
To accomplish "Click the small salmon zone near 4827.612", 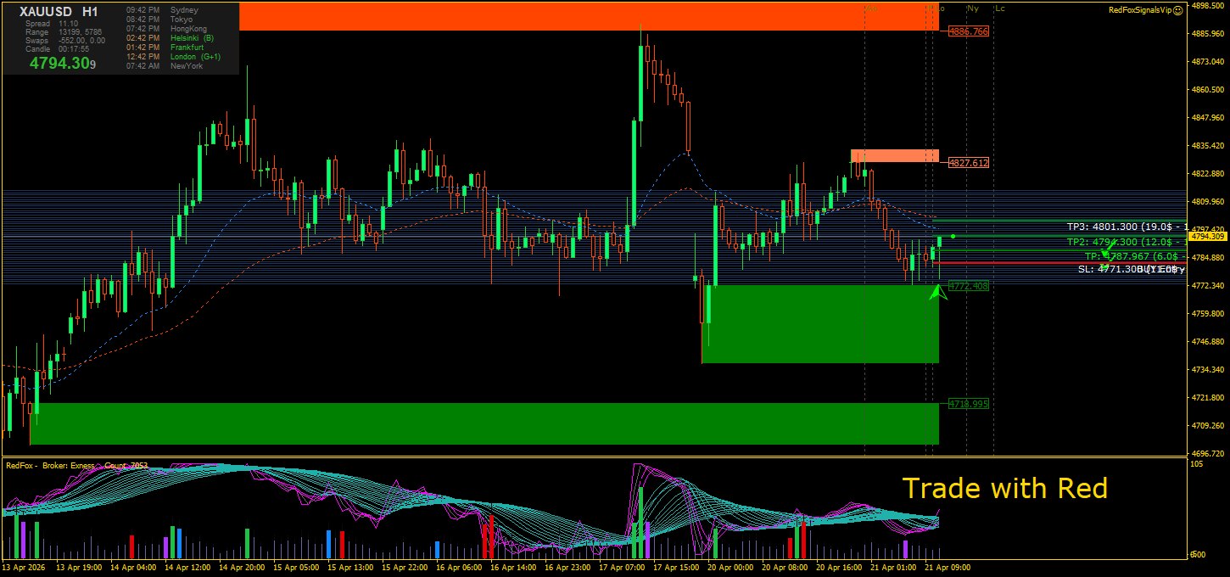I will pyautogui.click(x=894, y=155).
